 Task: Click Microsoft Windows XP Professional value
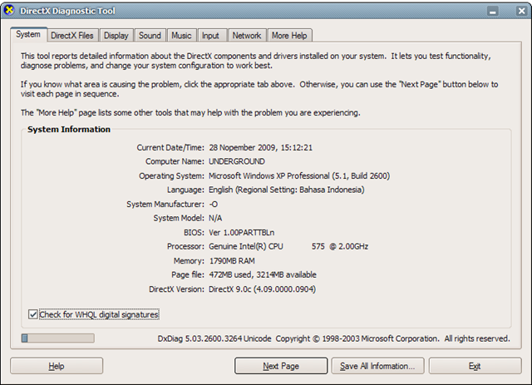299,175
